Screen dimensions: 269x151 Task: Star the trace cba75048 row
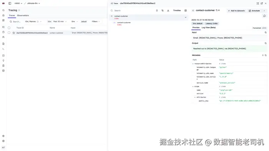[14, 33]
